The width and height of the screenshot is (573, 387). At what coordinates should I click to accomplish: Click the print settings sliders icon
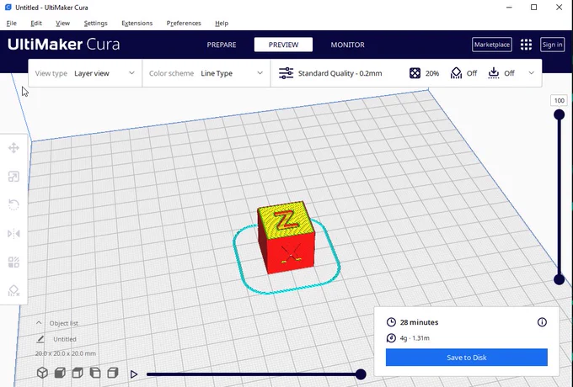click(x=286, y=73)
